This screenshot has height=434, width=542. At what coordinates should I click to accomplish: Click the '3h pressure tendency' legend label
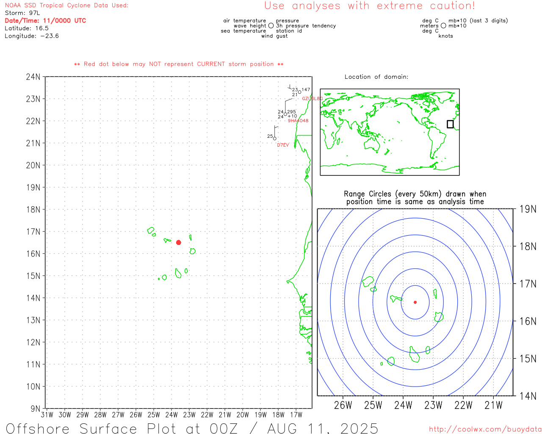click(306, 26)
